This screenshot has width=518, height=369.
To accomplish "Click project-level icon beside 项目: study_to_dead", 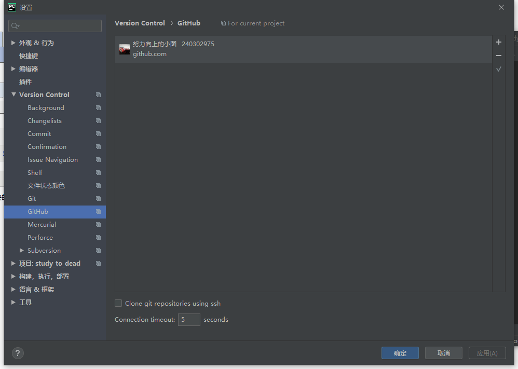I will 98,263.
